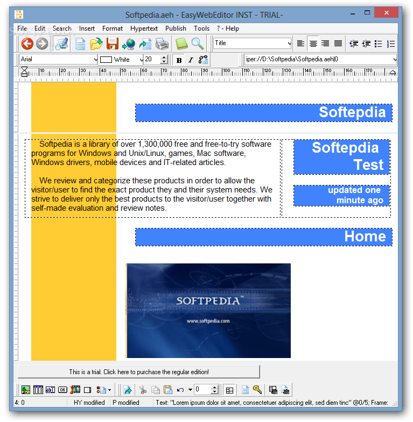
Task: Decrease the paragraph indent
Action: pyautogui.click(x=353, y=44)
